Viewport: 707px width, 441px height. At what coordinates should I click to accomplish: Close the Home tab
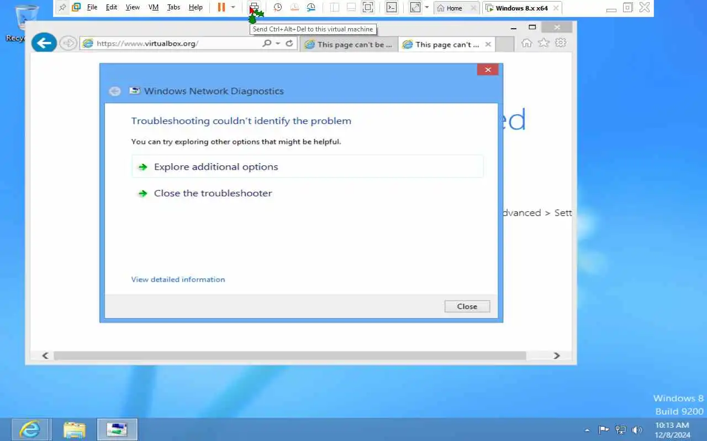pos(473,8)
